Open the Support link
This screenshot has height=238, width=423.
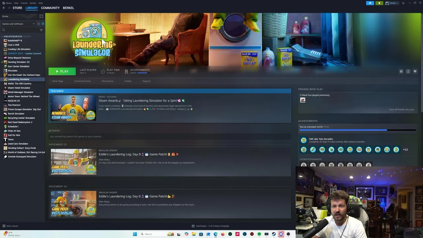pos(146,81)
